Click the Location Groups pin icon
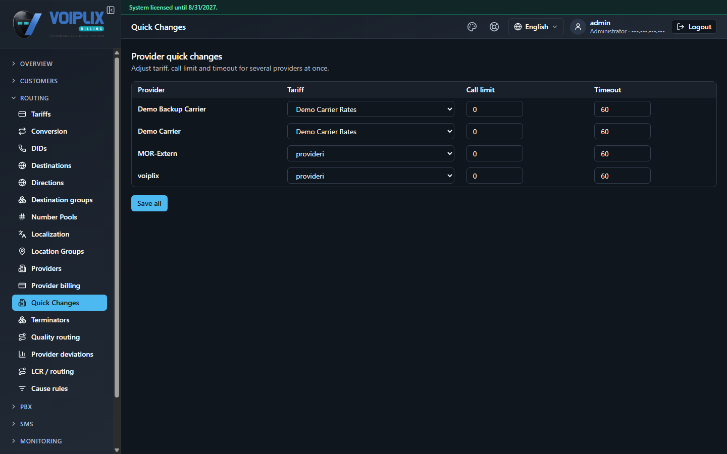The height and width of the screenshot is (454, 727). pyautogui.click(x=22, y=251)
